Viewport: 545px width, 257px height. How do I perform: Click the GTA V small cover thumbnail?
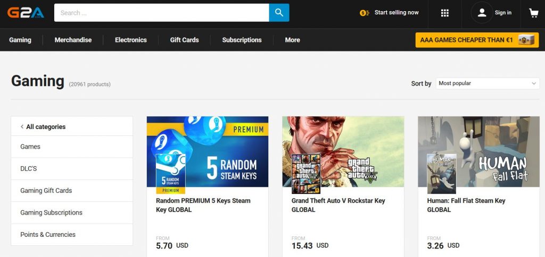pos(306,174)
